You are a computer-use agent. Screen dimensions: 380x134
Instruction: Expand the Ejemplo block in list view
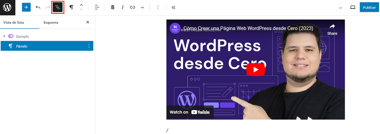coord(4,36)
